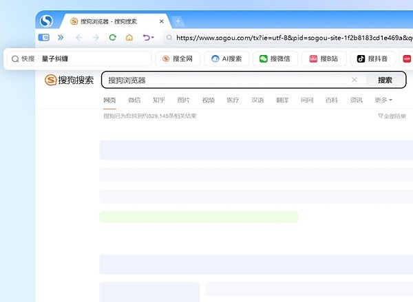The width and height of the screenshot is (413, 302).
Task: Open the undo closed tab dropdown
Action: click(x=148, y=38)
